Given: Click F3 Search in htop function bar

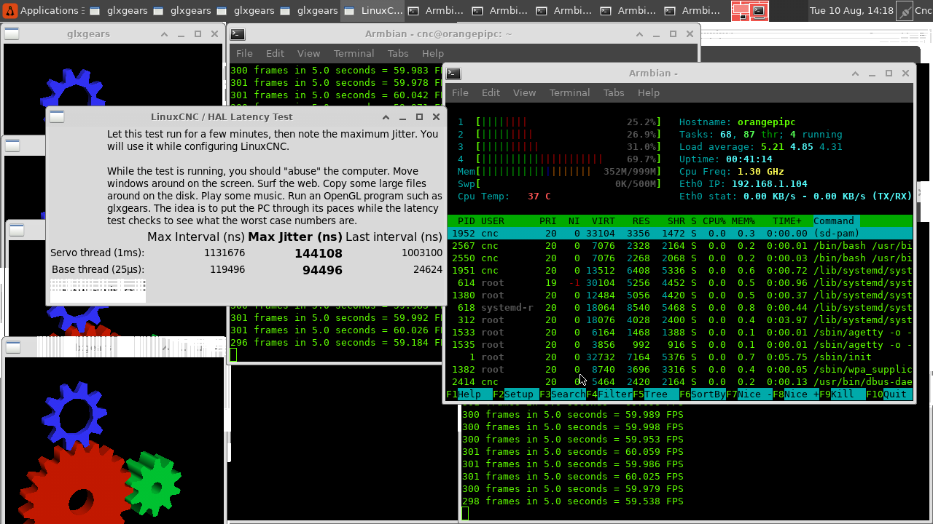Looking at the screenshot, I should click(x=563, y=394).
